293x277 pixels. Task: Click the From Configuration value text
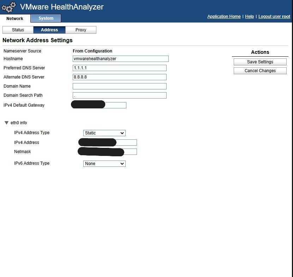(x=92, y=51)
